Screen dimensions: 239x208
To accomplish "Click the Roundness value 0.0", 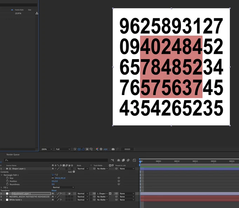I will [x=53, y=184].
